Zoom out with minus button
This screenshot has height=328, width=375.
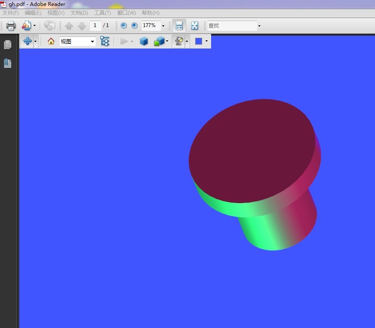[124, 25]
